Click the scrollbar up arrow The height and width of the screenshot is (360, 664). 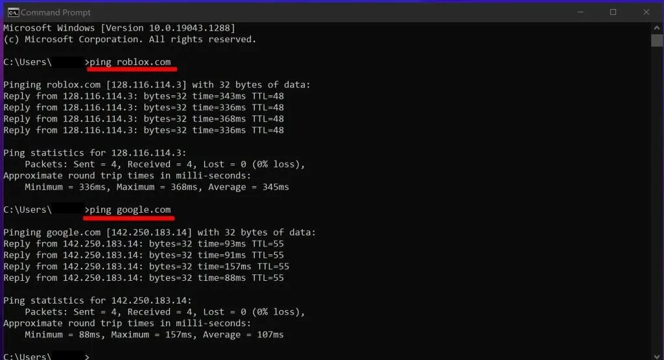pos(657,28)
